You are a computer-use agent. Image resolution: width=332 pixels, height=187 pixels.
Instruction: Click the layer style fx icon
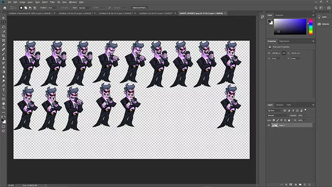click(286, 185)
